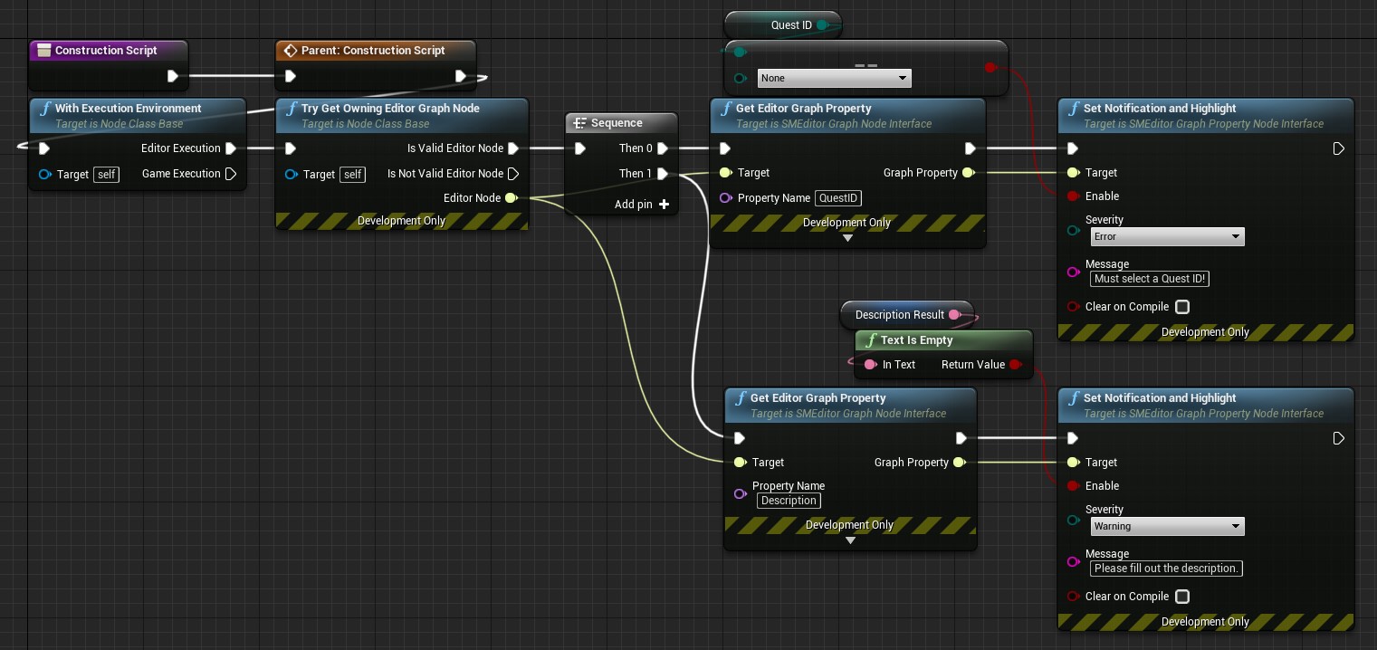Click the Quest ID variable output pin
Viewport: 1377px width, 650px height.
pos(821,25)
